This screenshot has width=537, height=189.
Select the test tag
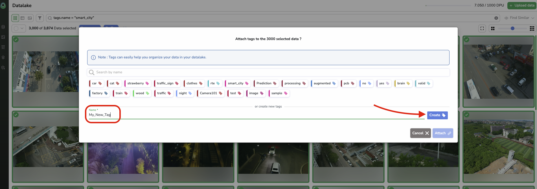(x=235, y=93)
